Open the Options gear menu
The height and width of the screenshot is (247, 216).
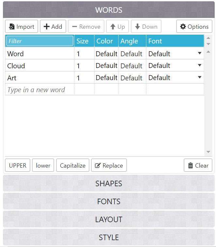194,26
